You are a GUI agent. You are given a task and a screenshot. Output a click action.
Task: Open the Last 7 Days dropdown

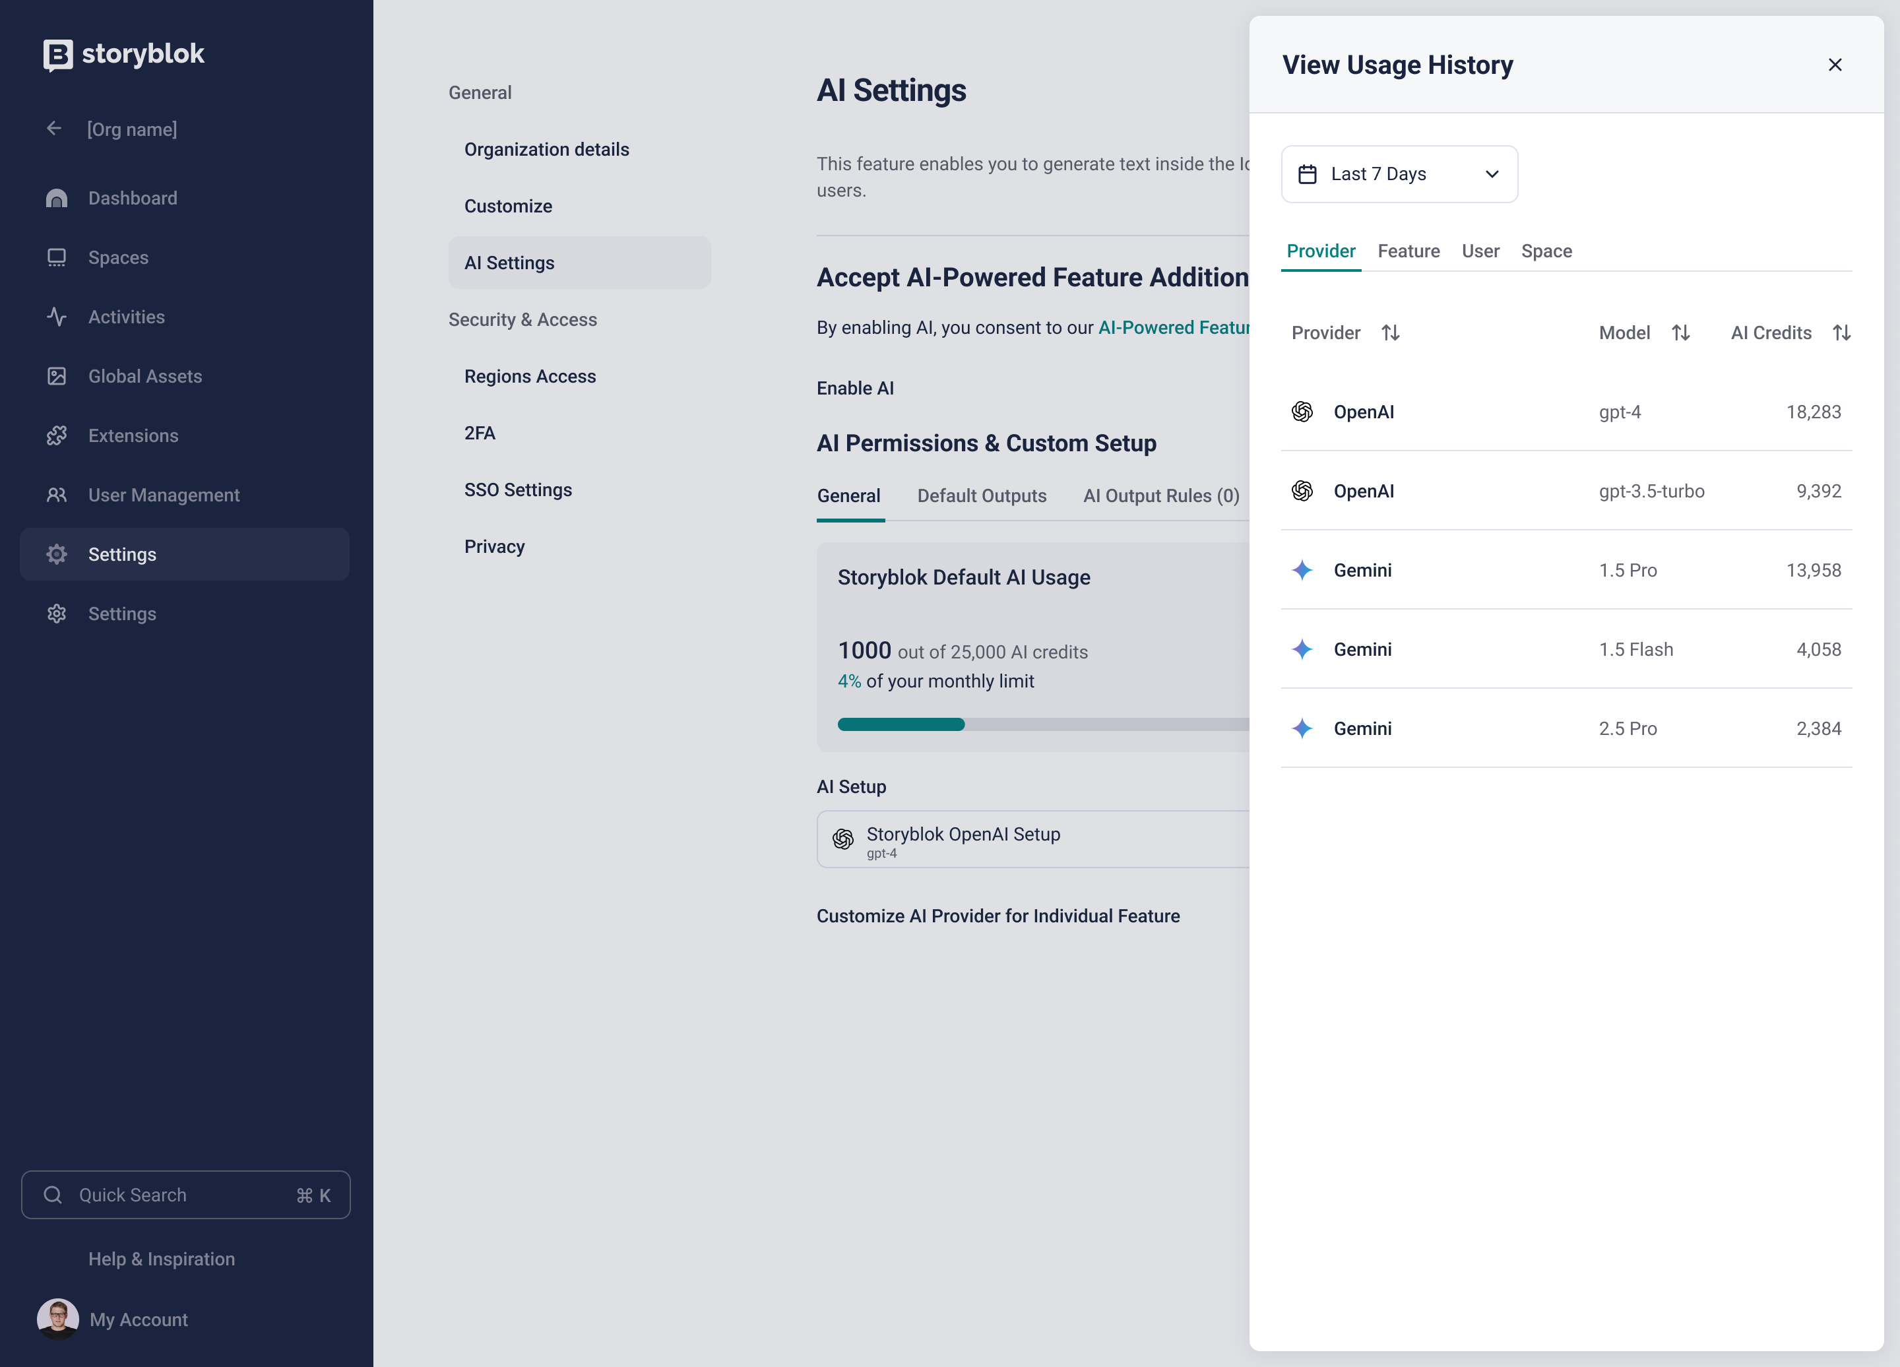pyautogui.click(x=1399, y=174)
